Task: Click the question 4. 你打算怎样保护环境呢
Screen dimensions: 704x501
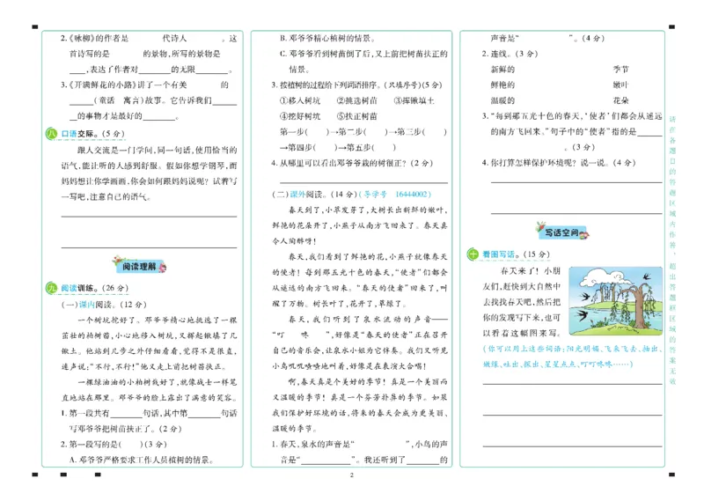Action: coord(559,163)
